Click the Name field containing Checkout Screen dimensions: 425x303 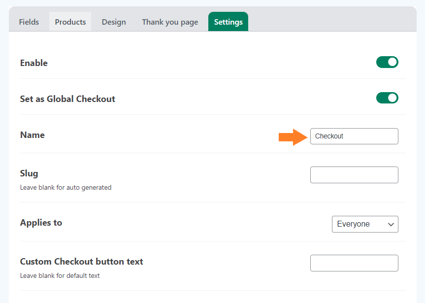pyautogui.click(x=354, y=136)
